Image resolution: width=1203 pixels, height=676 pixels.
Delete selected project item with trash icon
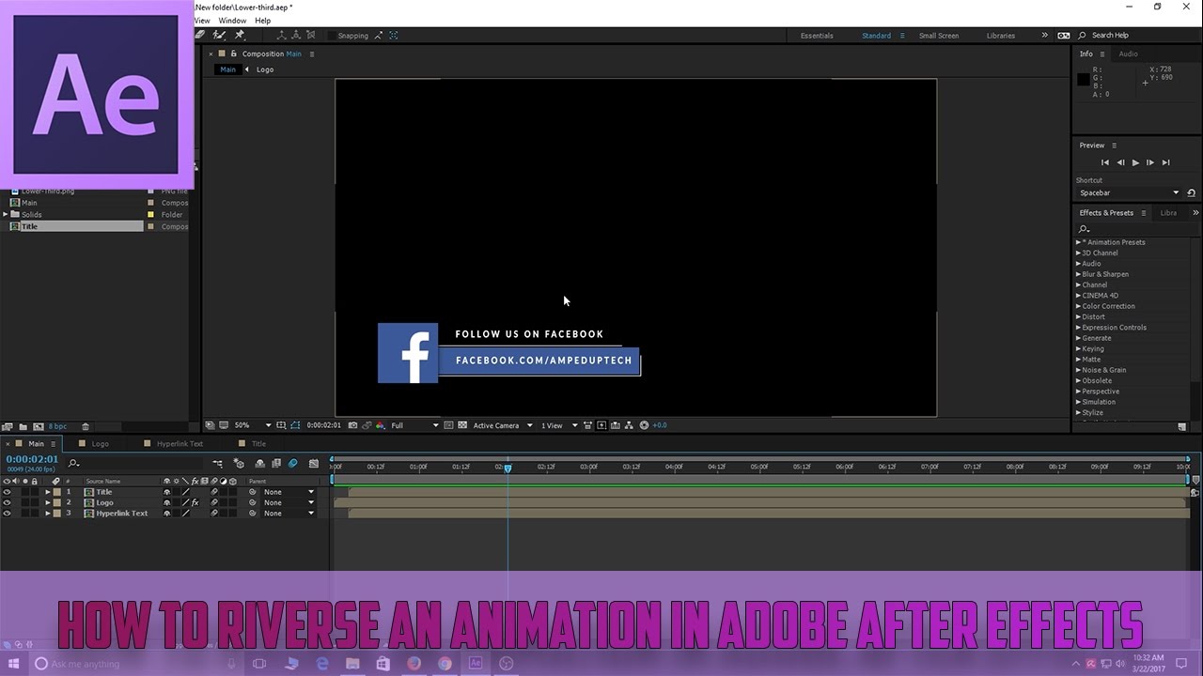[85, 426]
